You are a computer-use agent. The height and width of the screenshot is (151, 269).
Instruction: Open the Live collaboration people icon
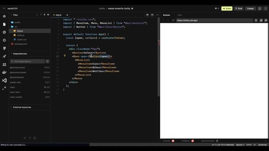click(x=4, y=64)
